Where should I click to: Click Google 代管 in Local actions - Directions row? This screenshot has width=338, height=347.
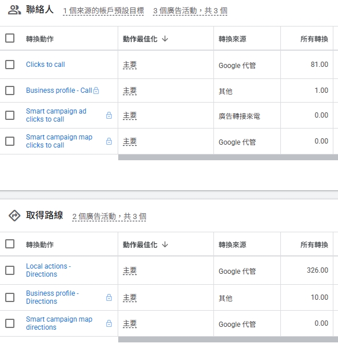(237, 271)
